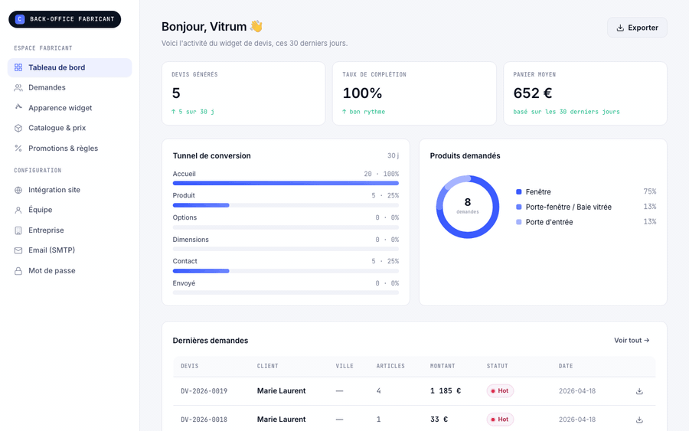This screenshot has height=431, width=689.
Task: Click the Accueil funnel progress bar
Action: tap(286, 183)
